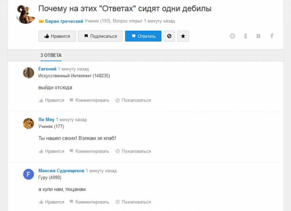
Task: Share on Facebook icon
Action: (x=272, y=36)
